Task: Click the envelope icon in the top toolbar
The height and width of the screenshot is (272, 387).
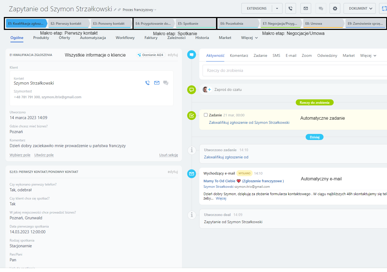Action: point(306,8)
